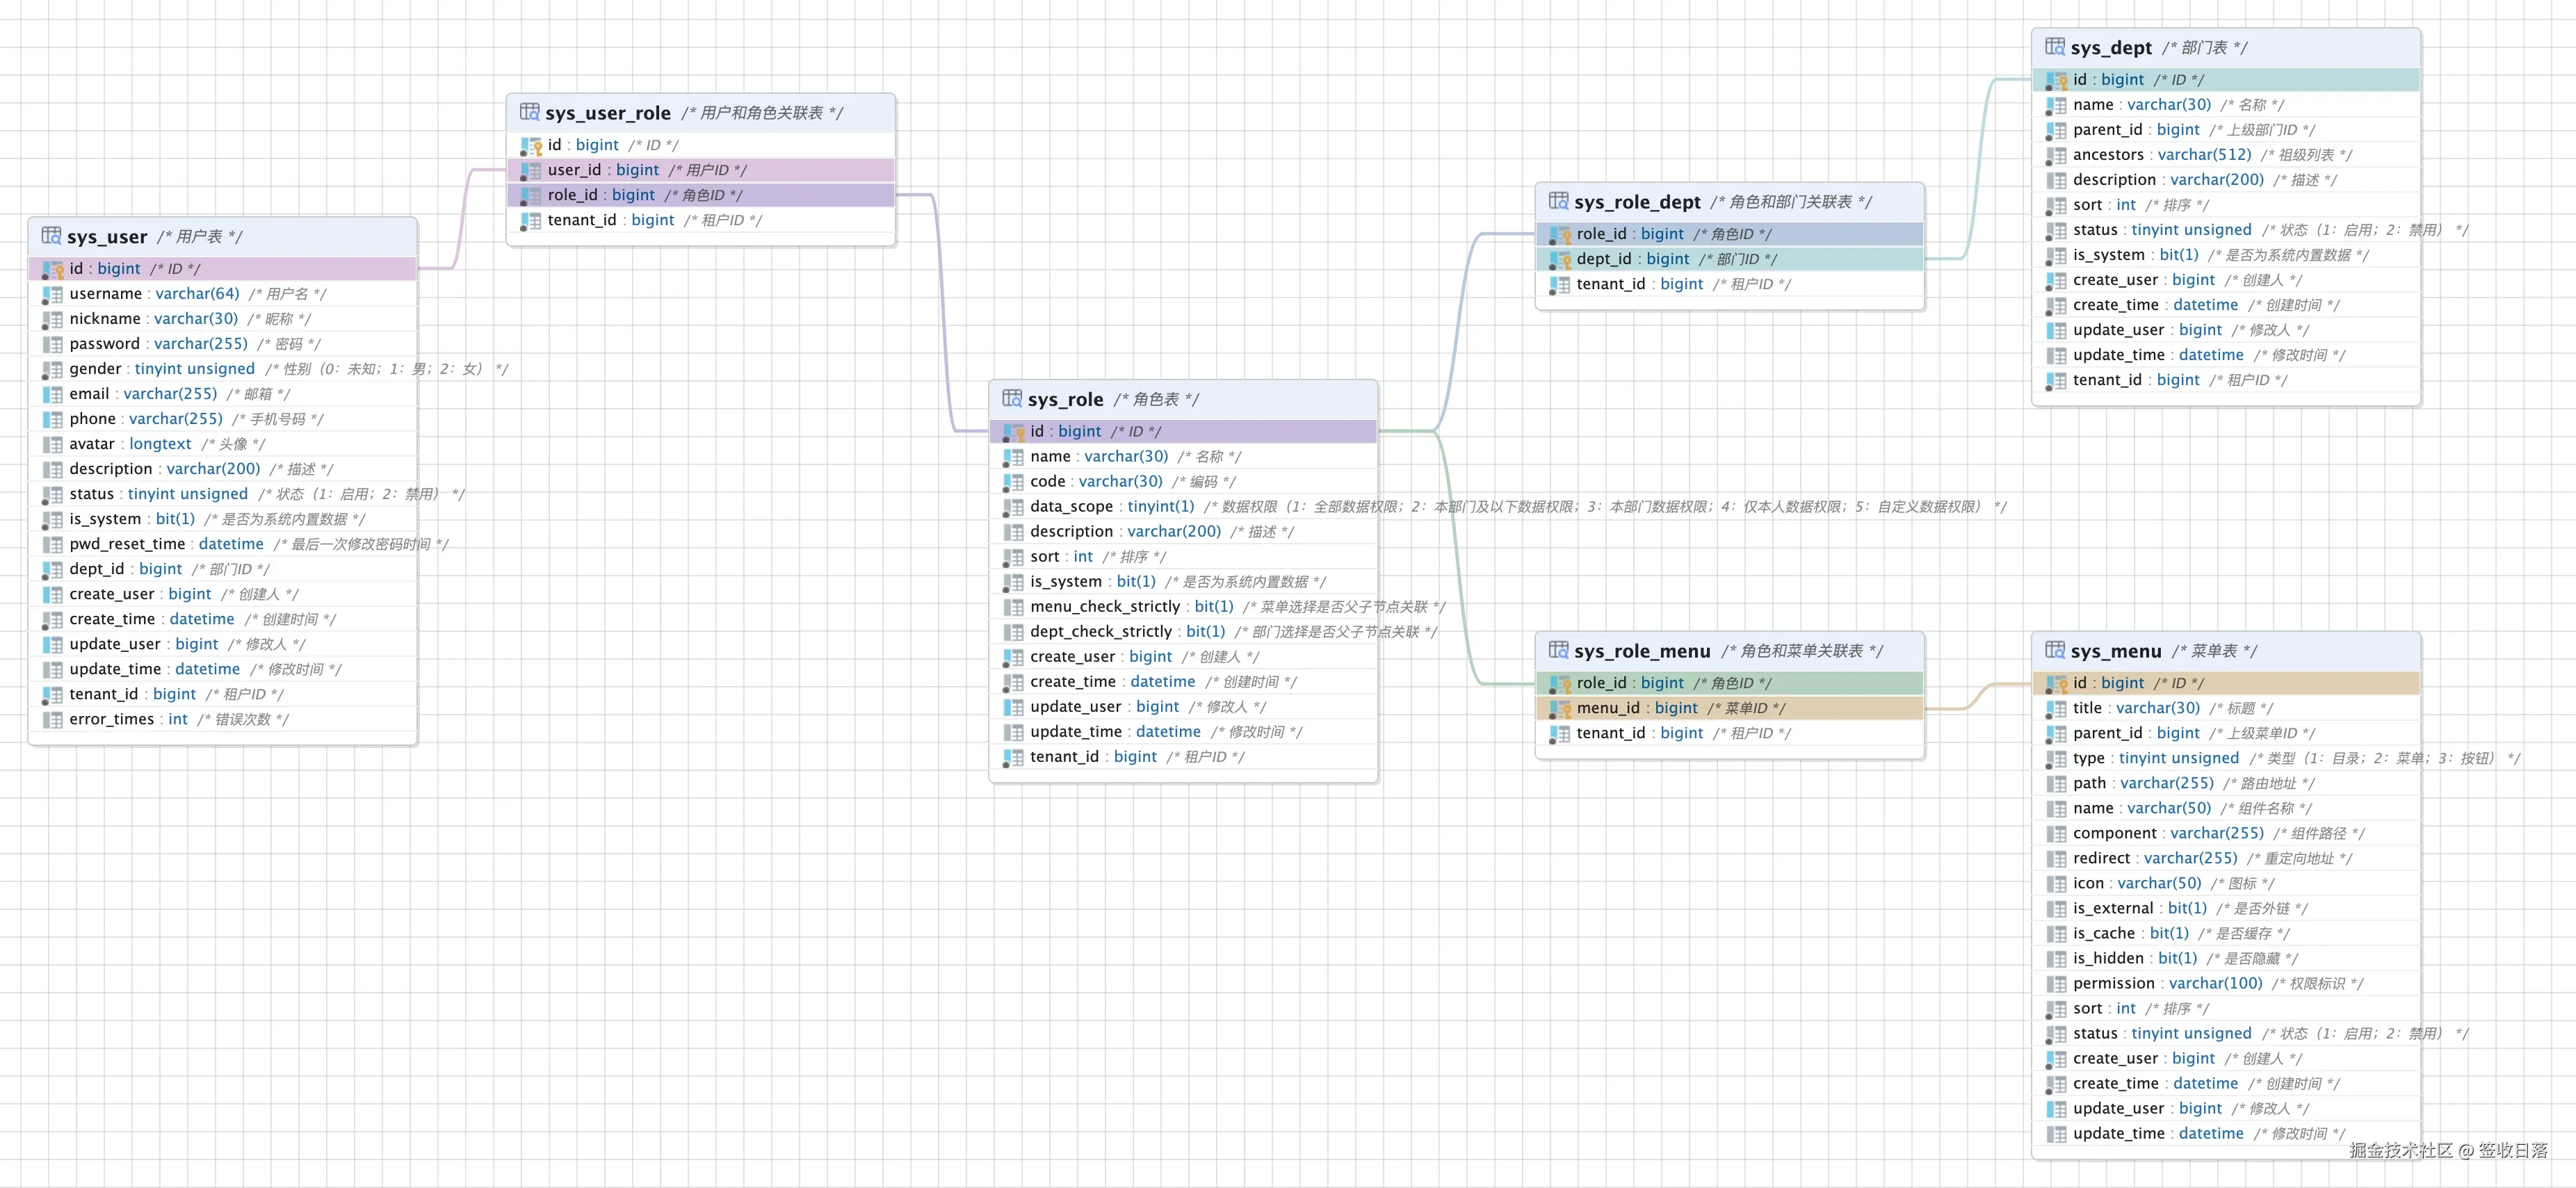
Task: Select the sys_role_dept table title
Action: (1637, 202)
